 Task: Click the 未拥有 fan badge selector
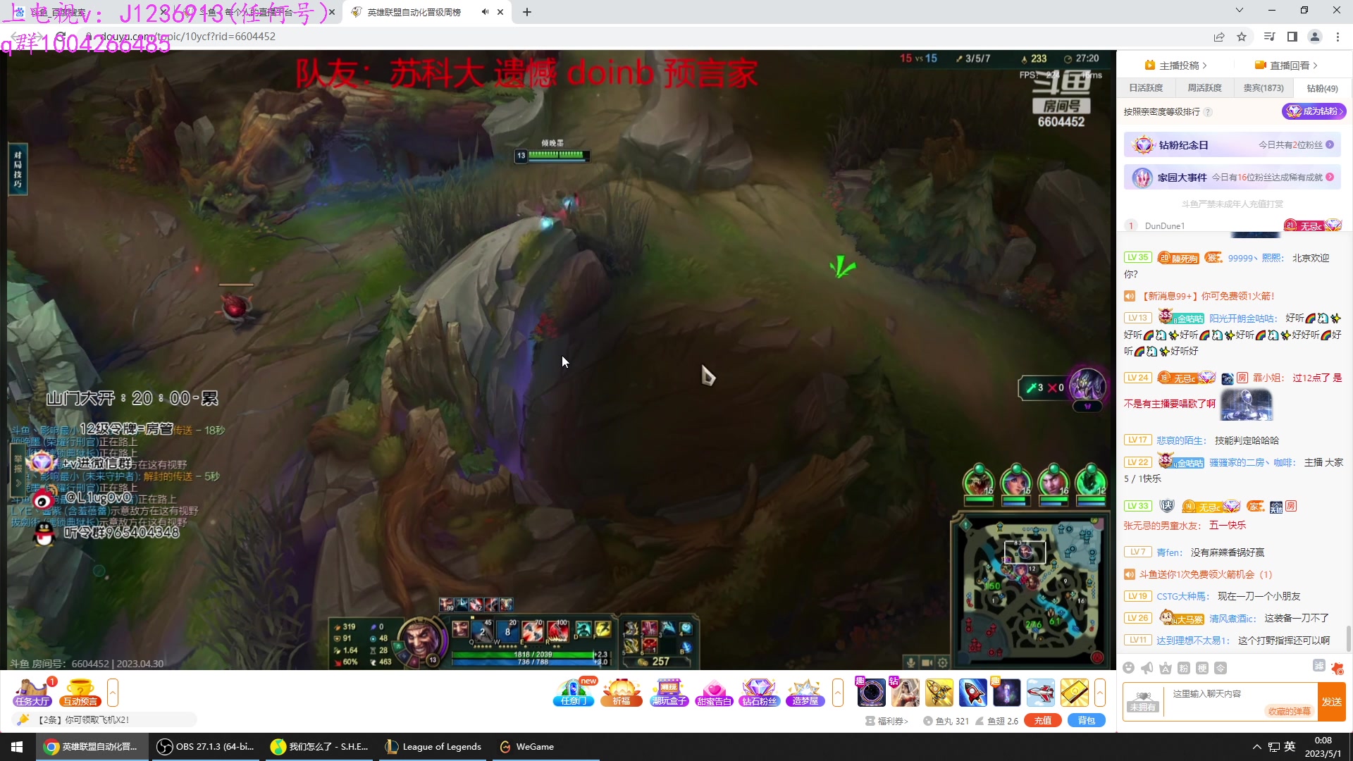(1142, 701)
